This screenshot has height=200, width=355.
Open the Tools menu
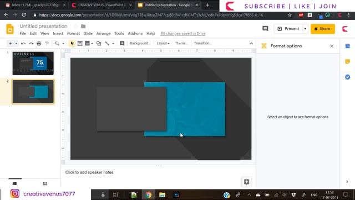[x=119, y=33]
